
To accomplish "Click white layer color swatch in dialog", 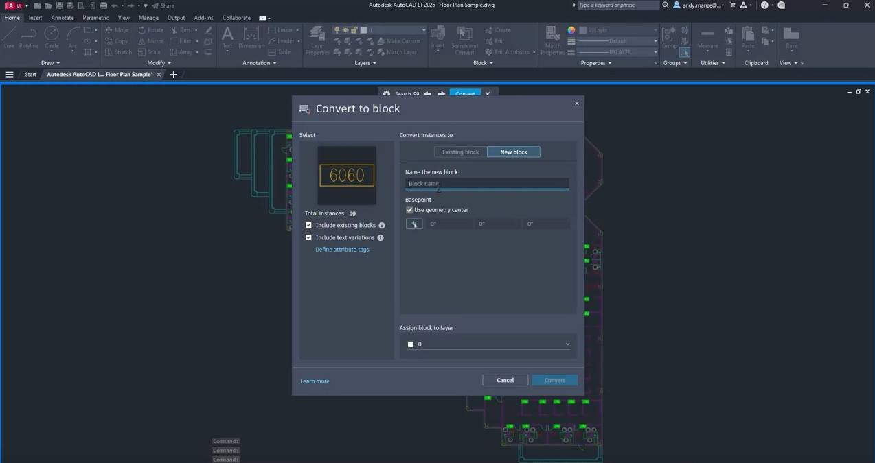I will click(x=411, y=344).
